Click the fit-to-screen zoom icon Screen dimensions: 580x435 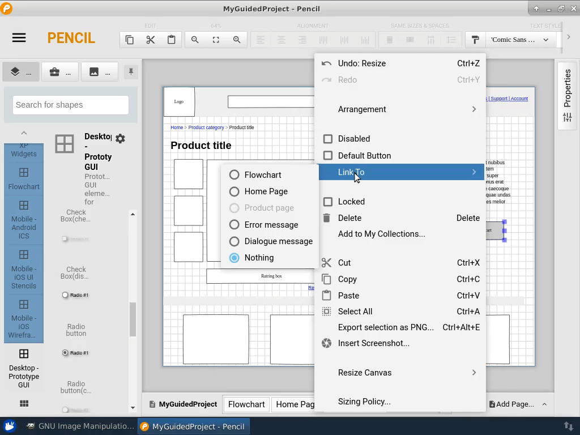pyautogui.click(x=216, y=40)
